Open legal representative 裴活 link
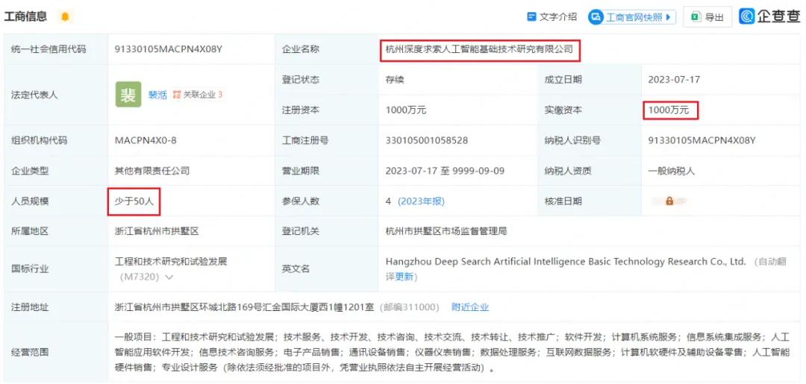806x384 pixels. point(157,95)
